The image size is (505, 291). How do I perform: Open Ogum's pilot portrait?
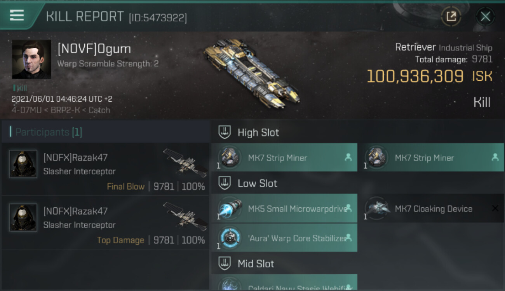(x=31, y=59)
